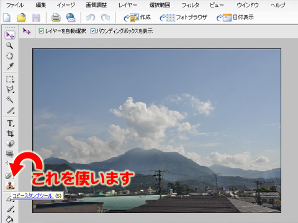The image size is (298, 223).
Task: Open the ビュー menu
Action: [x=217, y=5]
